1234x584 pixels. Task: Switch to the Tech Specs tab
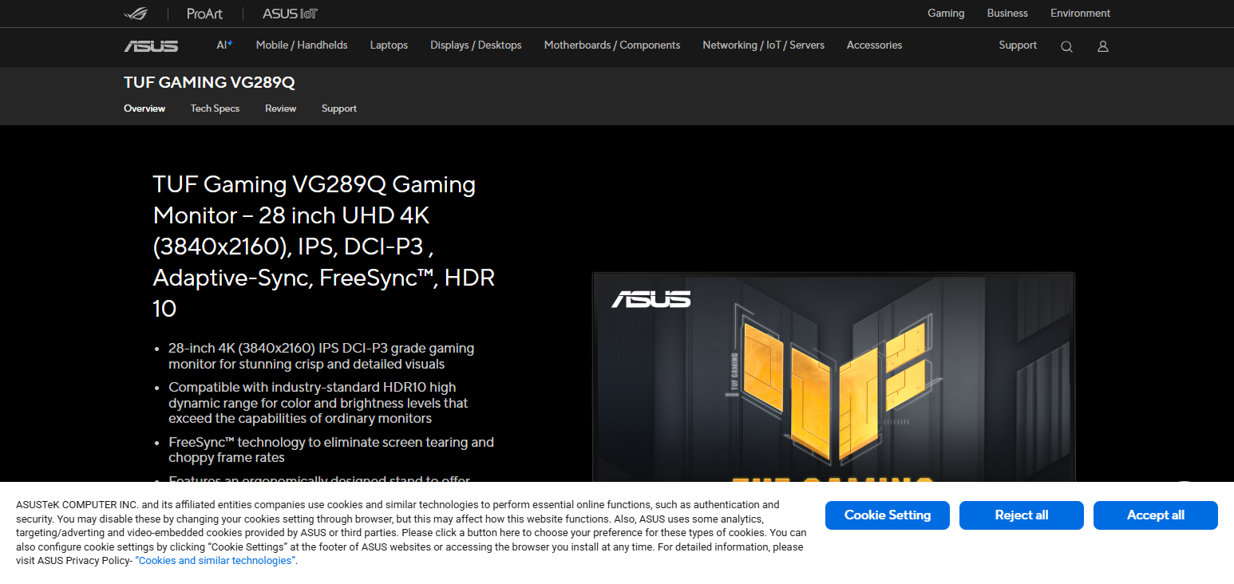click(215, 109)
